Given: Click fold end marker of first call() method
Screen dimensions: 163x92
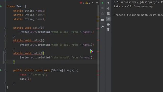Looking at the screenshot, I should point(5,36).
